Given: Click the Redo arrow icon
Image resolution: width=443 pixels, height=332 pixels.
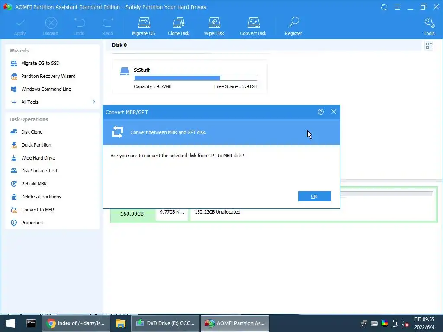Looking at the screenshot, I should pyautogui.click(x=108, y=22).
